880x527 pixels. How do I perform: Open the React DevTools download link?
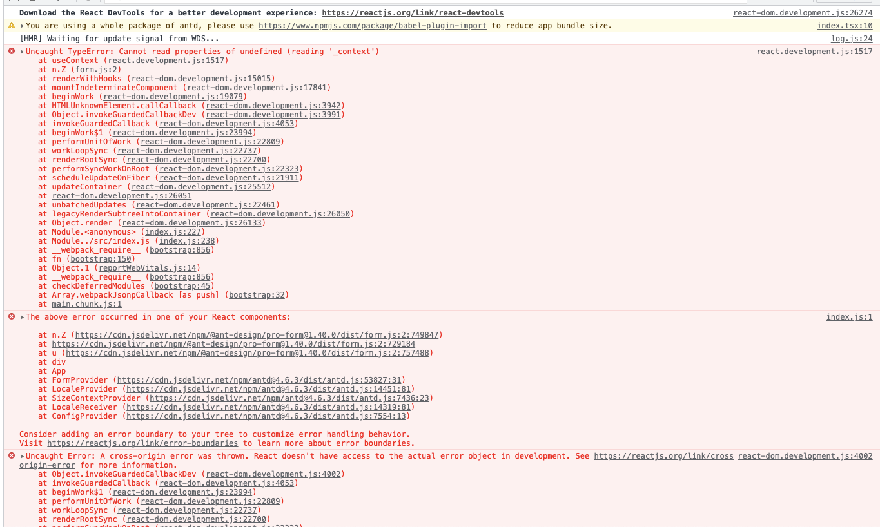413,12
